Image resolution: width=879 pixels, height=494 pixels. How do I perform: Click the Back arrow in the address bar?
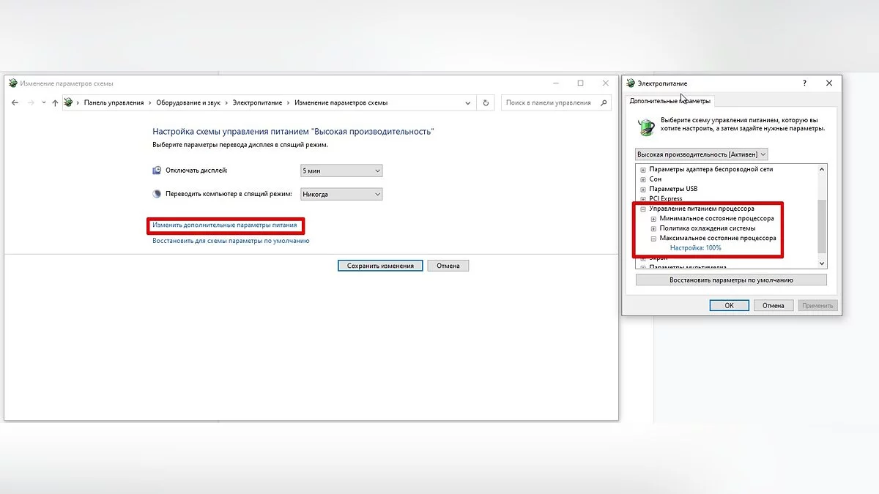15,103
